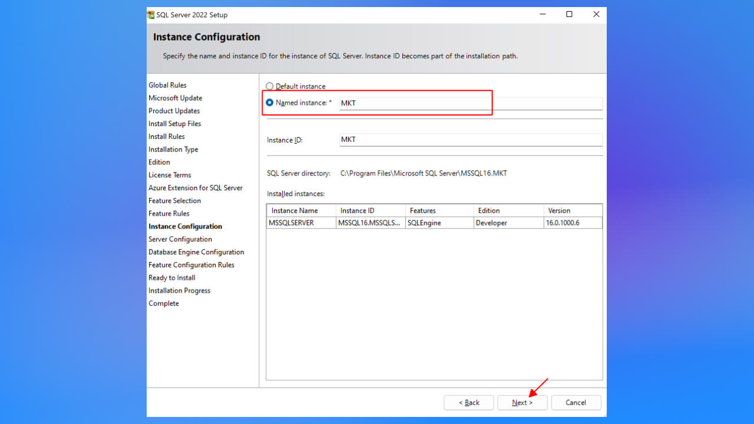Select the Named instance radio button
754x424 pixels.
(x=270, y=102)
